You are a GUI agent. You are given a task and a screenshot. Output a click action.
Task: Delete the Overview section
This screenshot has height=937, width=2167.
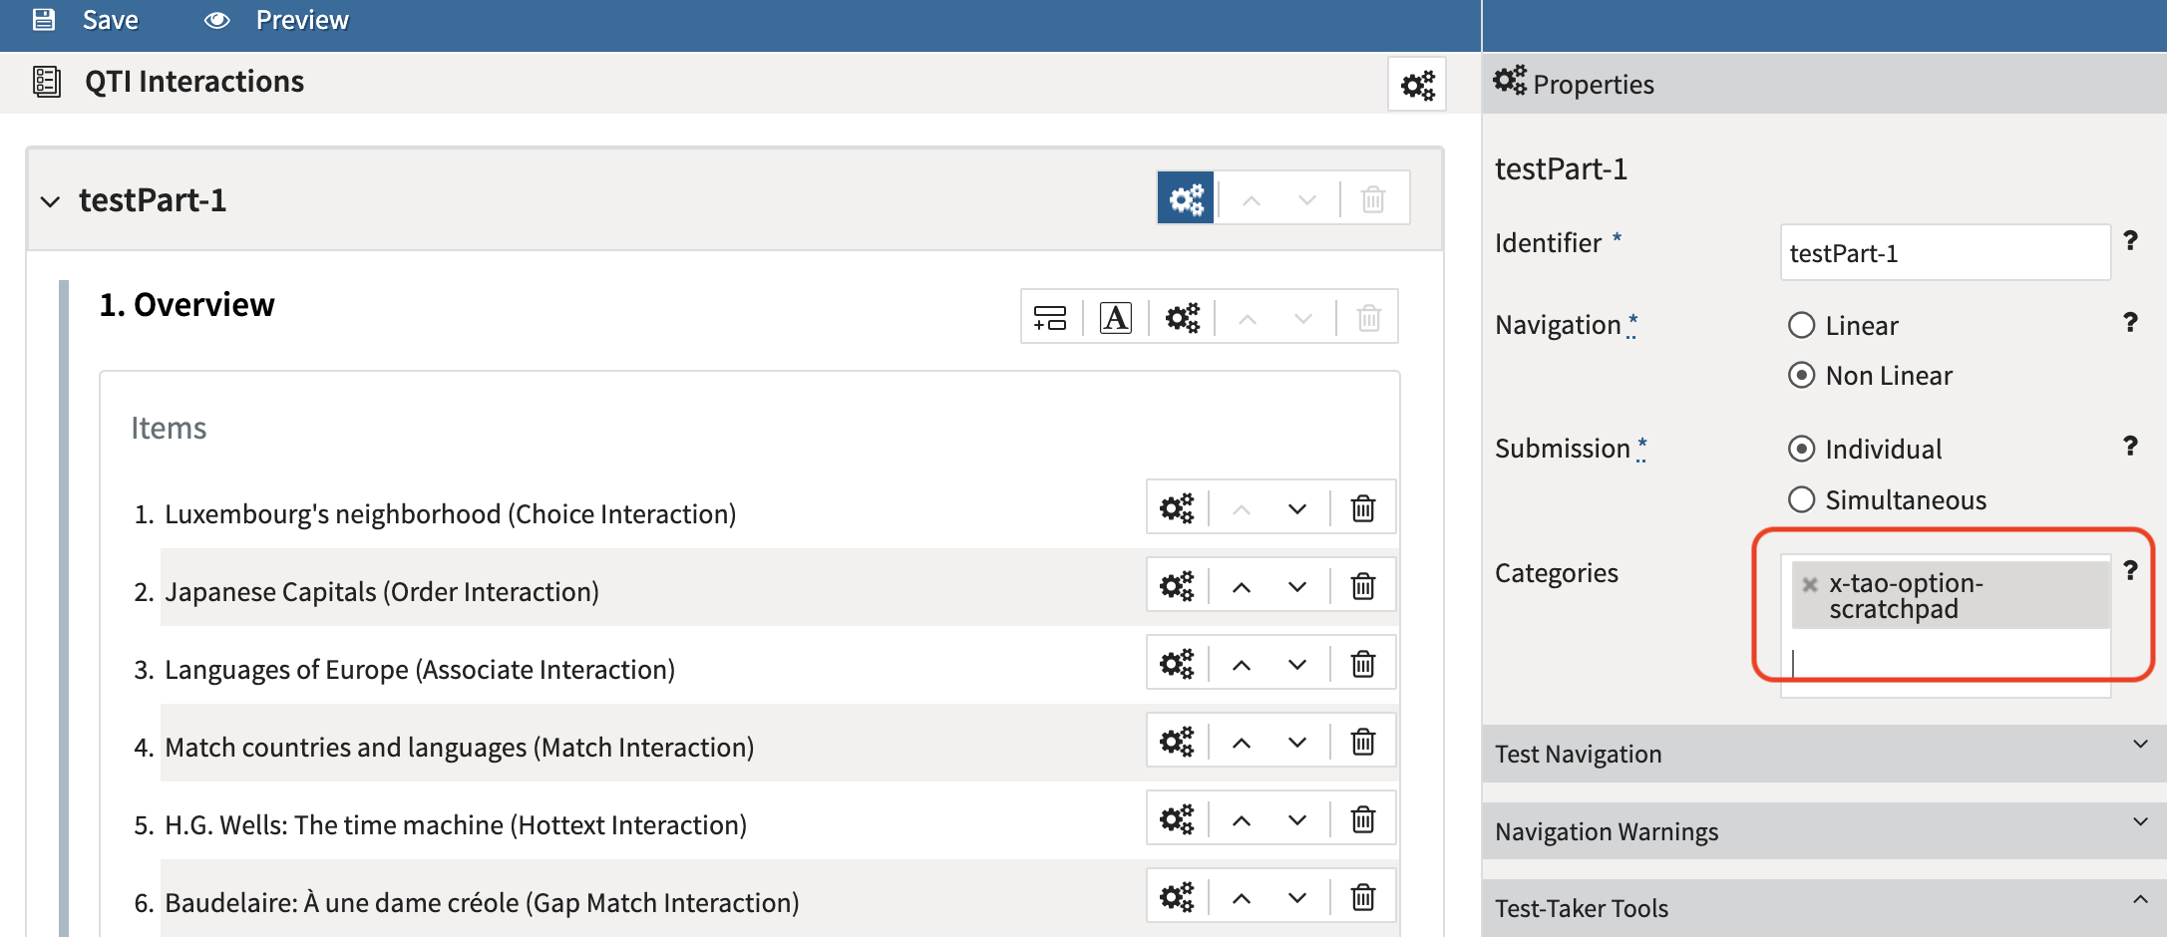[x=1367, y=317]
